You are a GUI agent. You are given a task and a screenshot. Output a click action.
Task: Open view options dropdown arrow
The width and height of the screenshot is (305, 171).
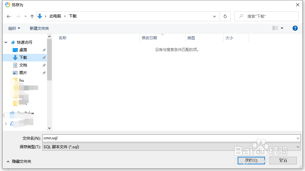[282, 28]
